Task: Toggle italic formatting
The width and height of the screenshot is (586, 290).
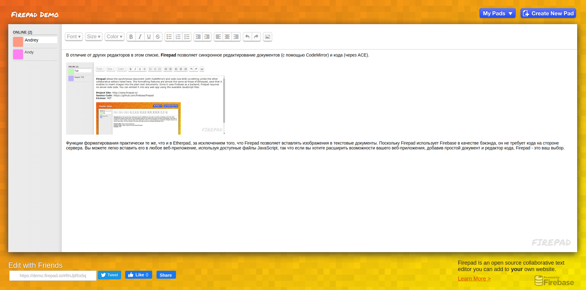Action: coord(140,37)
